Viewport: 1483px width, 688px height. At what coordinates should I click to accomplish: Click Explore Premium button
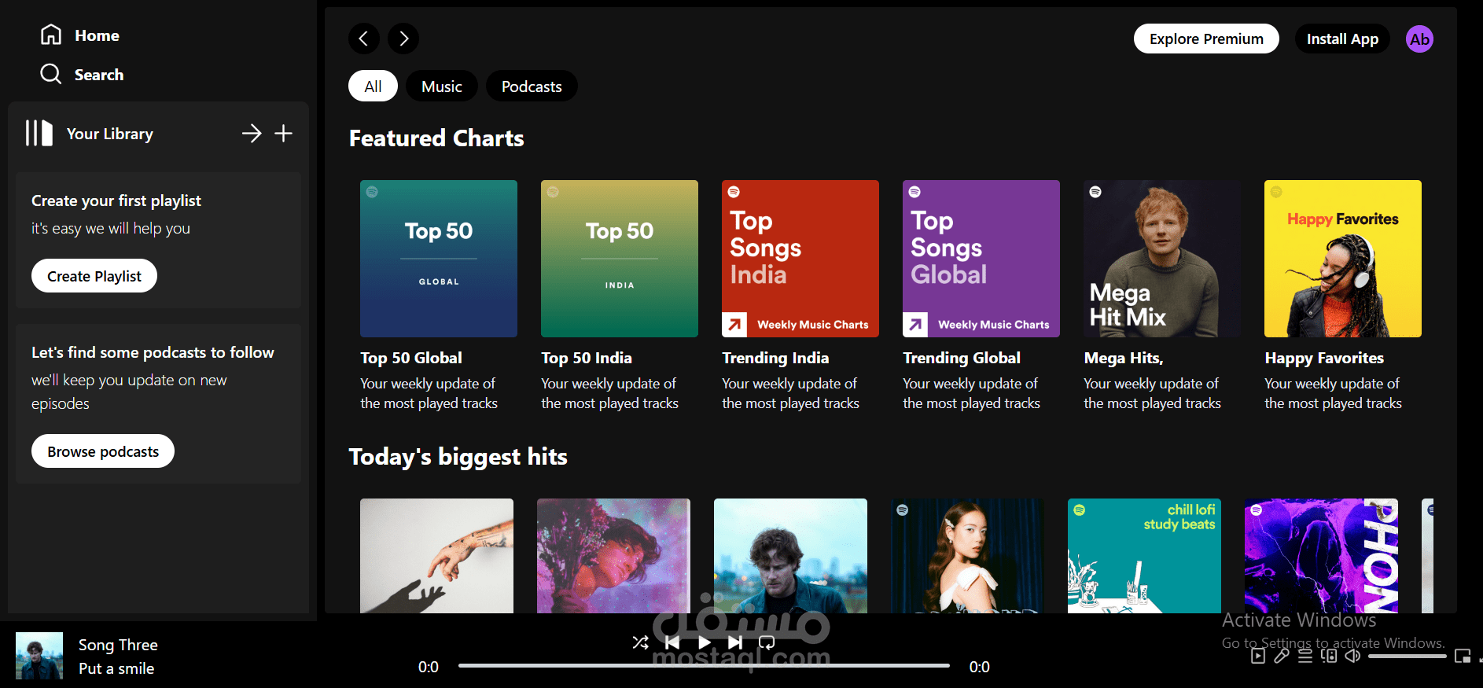tap(1206, 39)
